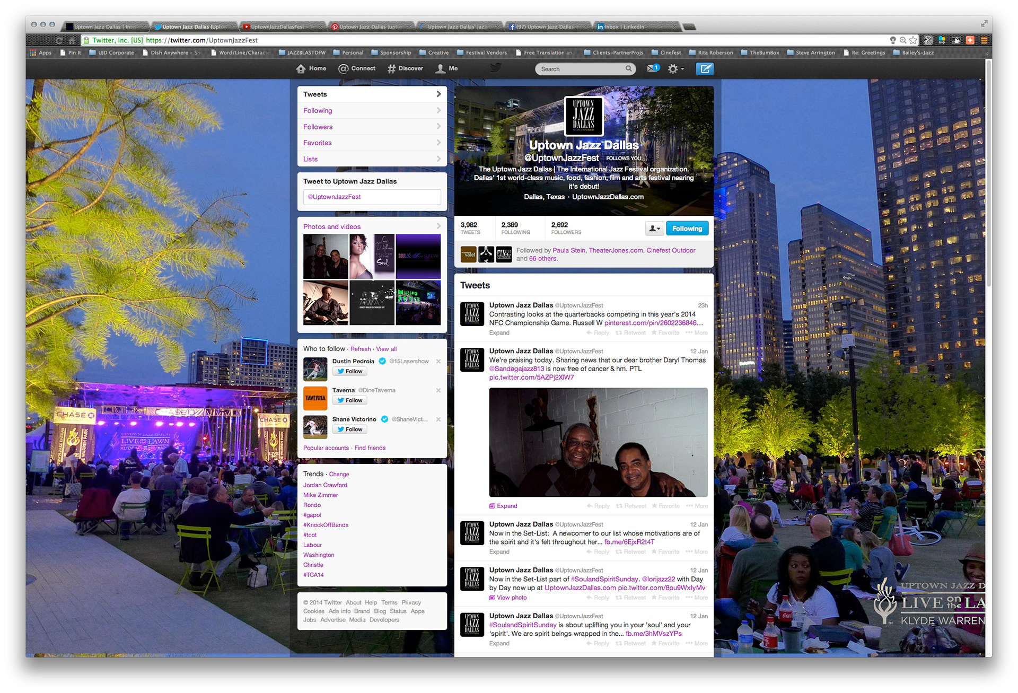Viewport: 1018px width, 693px height.
Task: Open the Me profile icon
Action: click(x=440, y=68)
